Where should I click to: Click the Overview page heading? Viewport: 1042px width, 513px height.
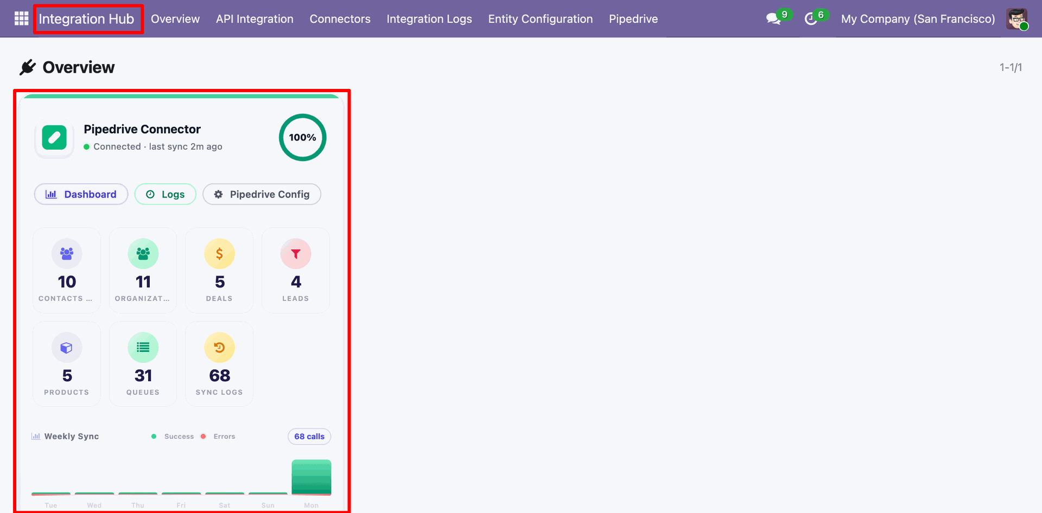[x=79, y=67]
